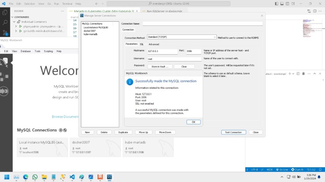Screen dimensions: 325x182
Task: Open Microsoft Edge from taskbar
Action: point(26,177)
